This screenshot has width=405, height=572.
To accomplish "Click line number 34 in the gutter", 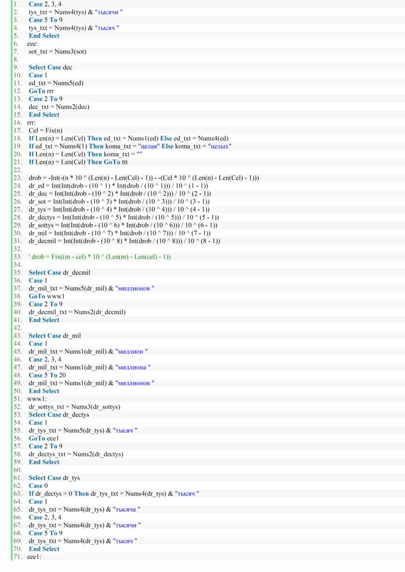I will point(18,265).
